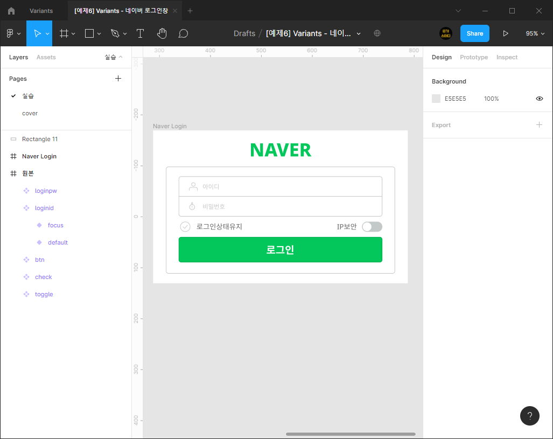
Task: Select the Frame tool
Action: click(x=64, y=33)
